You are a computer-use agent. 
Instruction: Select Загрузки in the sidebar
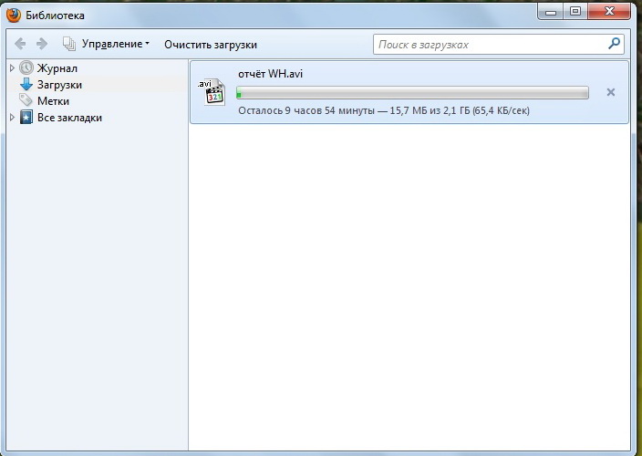pos(59,85)
